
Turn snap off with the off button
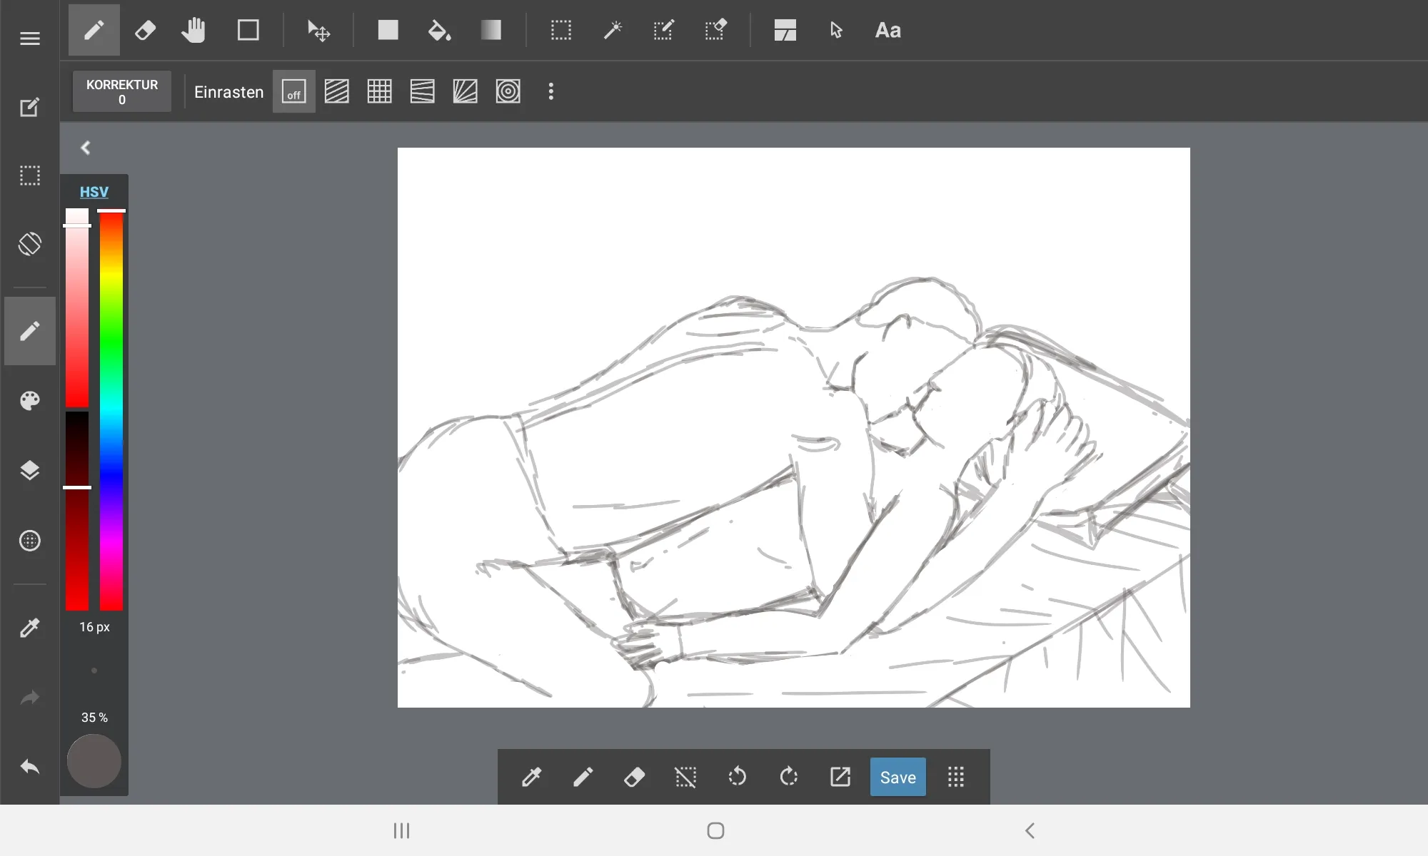[x=293, y=91]
